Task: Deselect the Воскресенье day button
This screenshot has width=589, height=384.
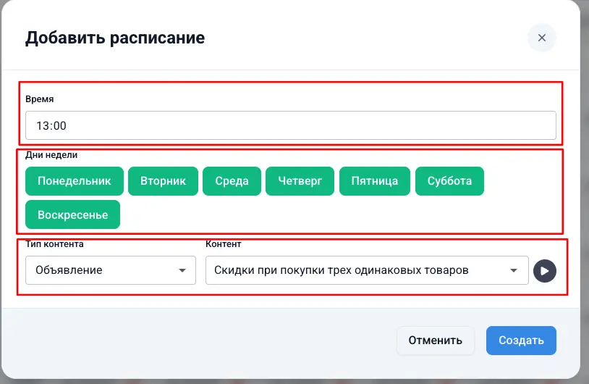Action: coord(72,215)
